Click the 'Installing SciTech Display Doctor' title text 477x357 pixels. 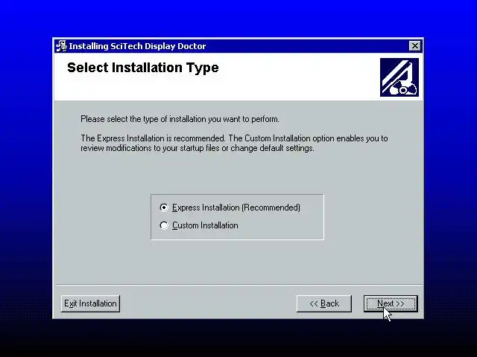(x=137, y=46)
